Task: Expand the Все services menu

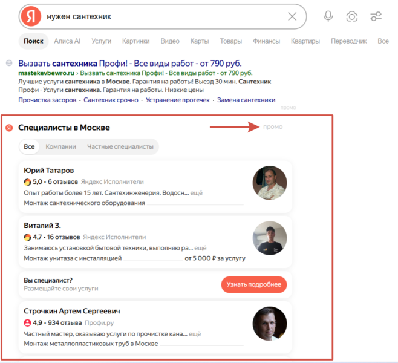Action: 383,41
